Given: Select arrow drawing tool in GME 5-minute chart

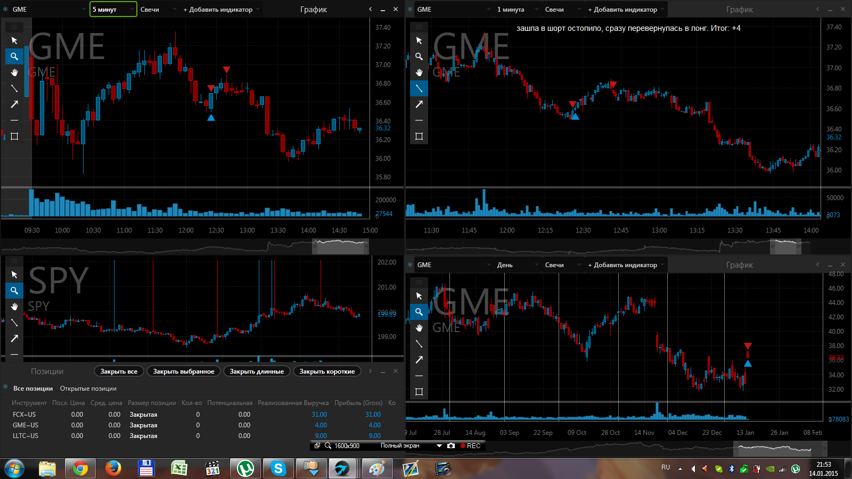Looking at the screenshot, I should (14, 104).
